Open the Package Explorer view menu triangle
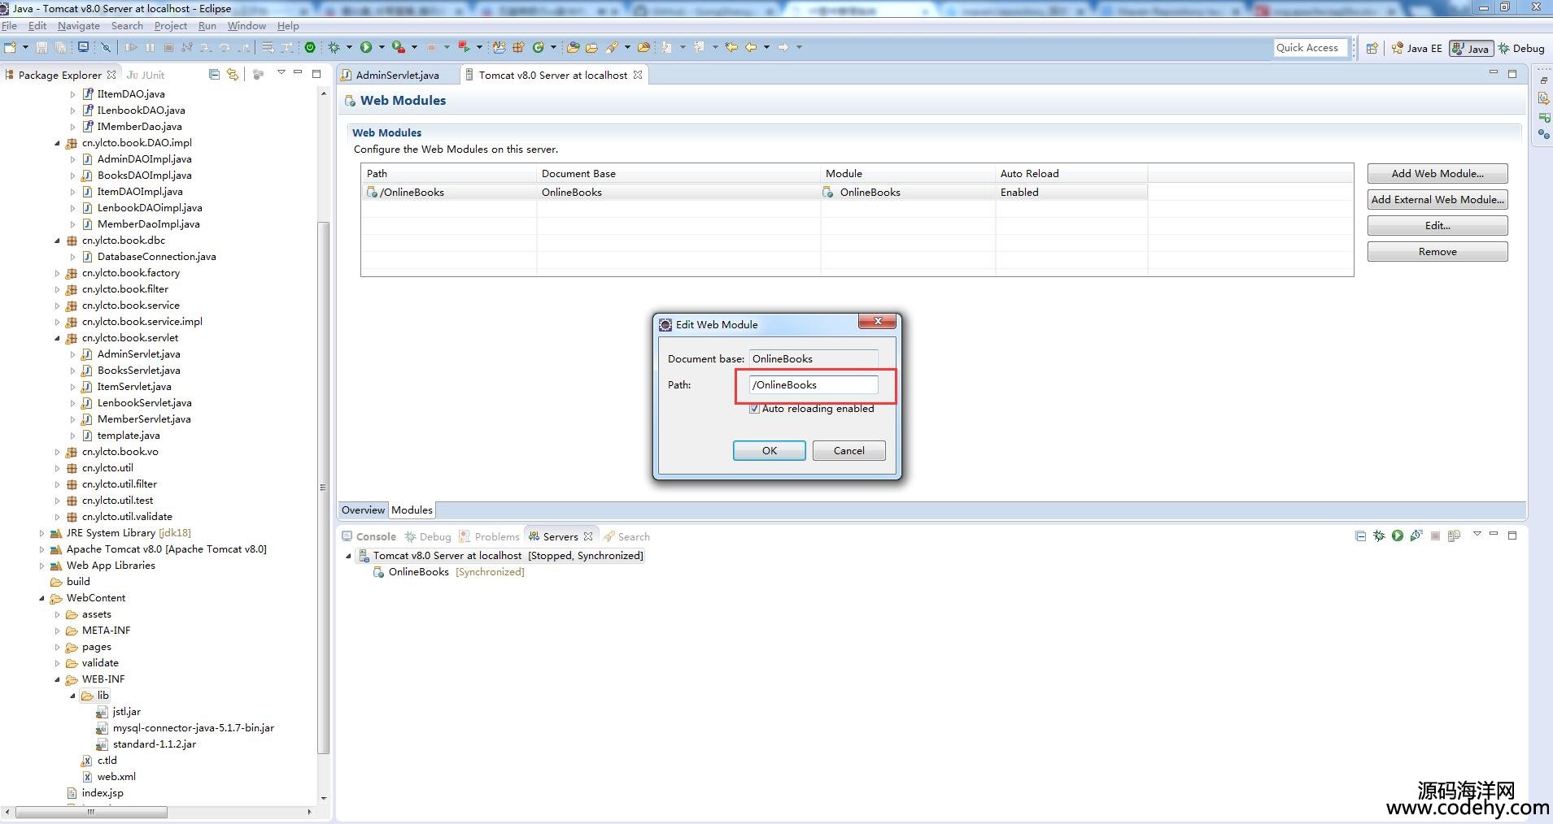Image resolution: width=1553 pixels, height=824 pixels. tap(281, 72)
